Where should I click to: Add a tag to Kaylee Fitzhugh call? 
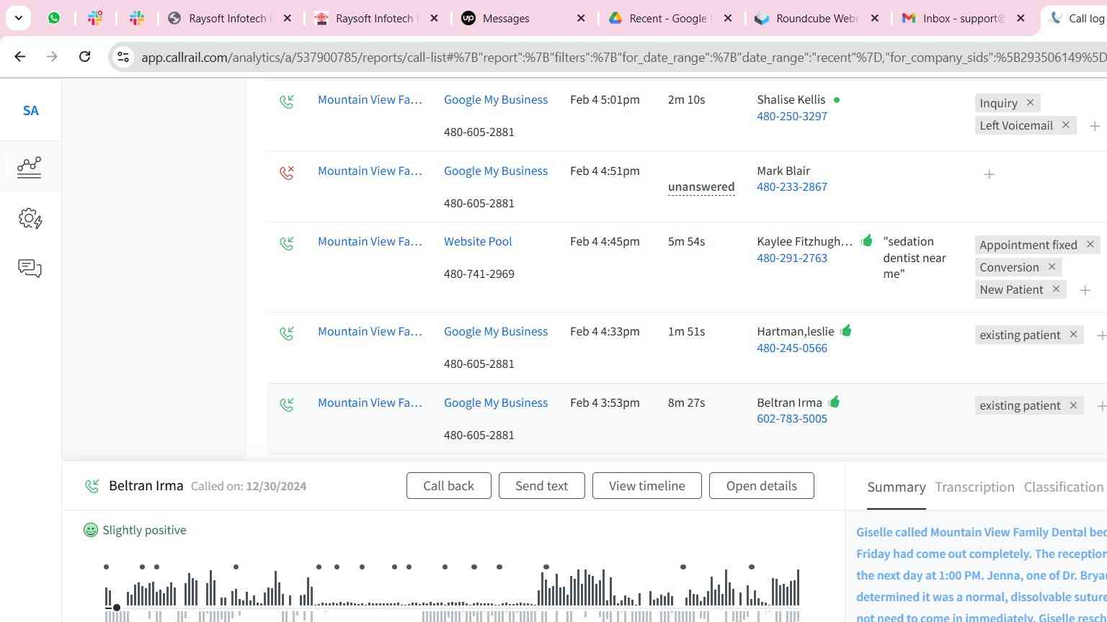1085,290
